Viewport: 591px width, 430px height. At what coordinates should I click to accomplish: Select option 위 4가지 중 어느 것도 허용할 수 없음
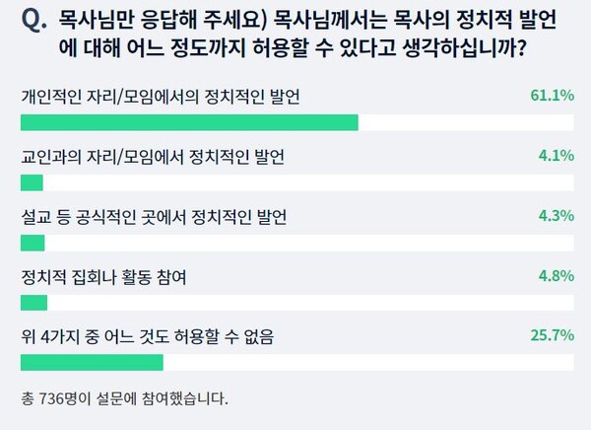coord(148,336)
